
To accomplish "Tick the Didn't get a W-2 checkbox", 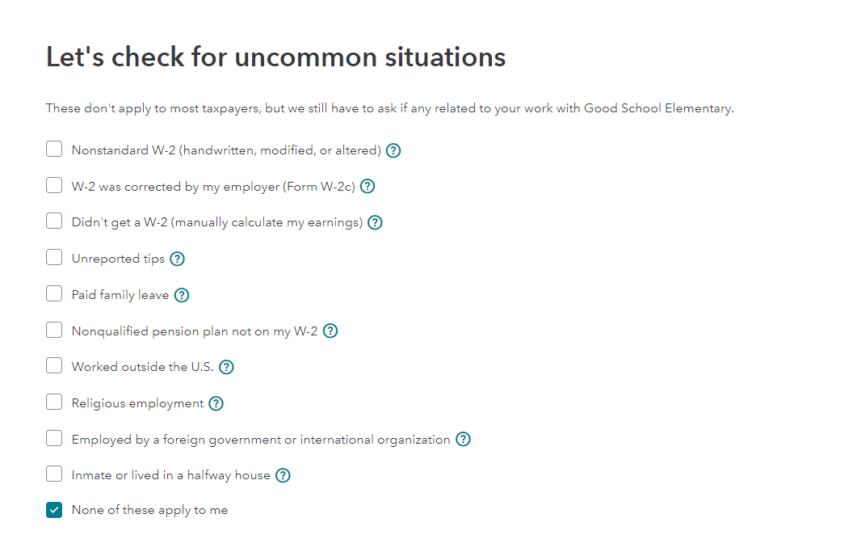I will [x=54, y=221].
